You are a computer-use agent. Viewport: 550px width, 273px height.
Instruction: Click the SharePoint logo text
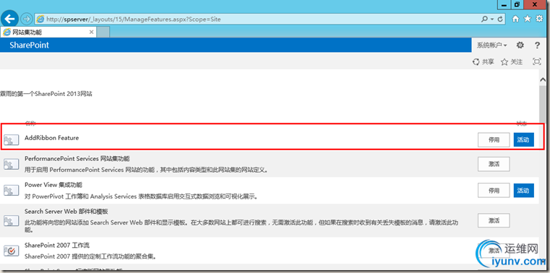pos(30,45)
